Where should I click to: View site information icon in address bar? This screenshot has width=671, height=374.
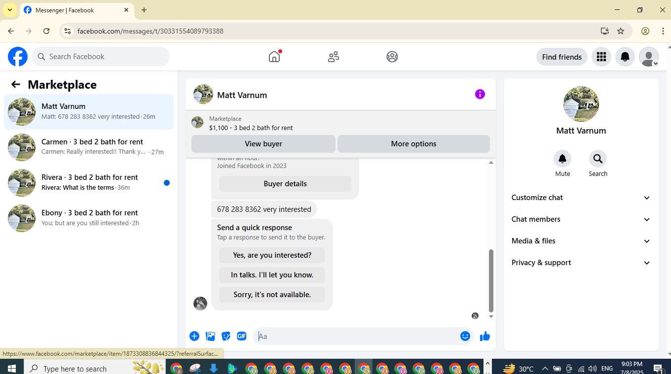[x=68, y=31]
